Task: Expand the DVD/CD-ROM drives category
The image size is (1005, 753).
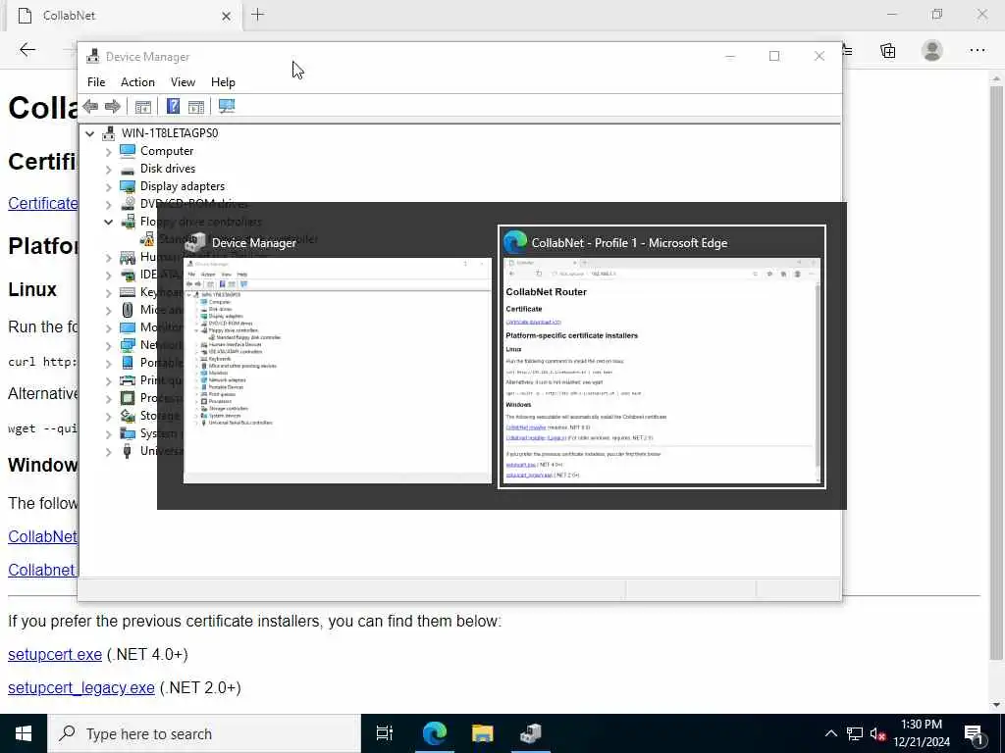Action: click(x=108, y=205)
